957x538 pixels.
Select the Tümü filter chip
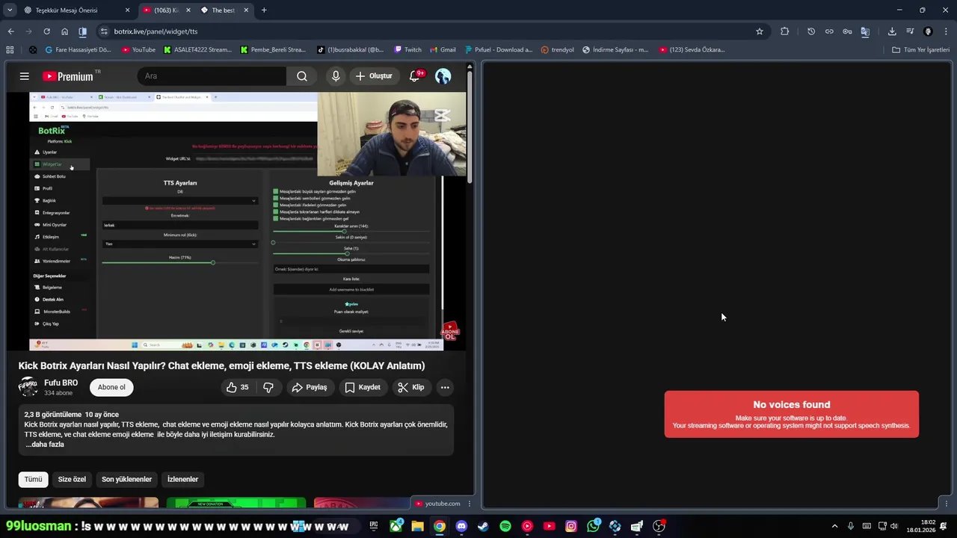(x=33, y=479)
